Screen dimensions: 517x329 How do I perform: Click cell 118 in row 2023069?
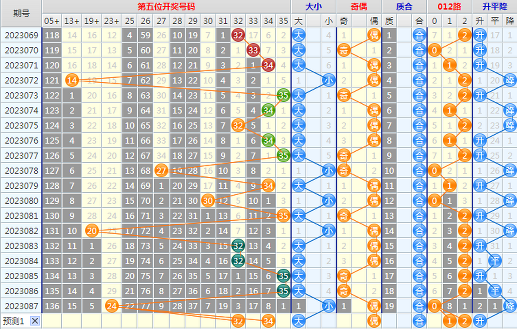52,35
